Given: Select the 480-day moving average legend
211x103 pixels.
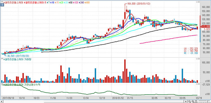Looking at the screenshot, I should pos(87,3).
